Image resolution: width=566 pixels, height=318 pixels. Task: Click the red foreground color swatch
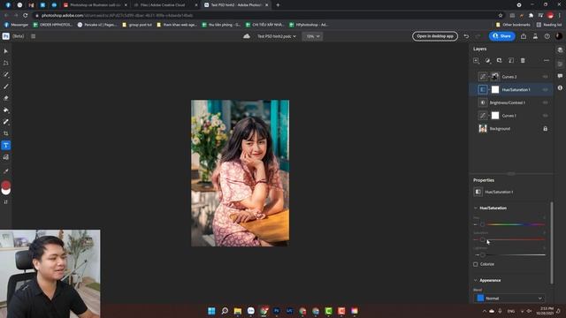(x=6, y=185)
